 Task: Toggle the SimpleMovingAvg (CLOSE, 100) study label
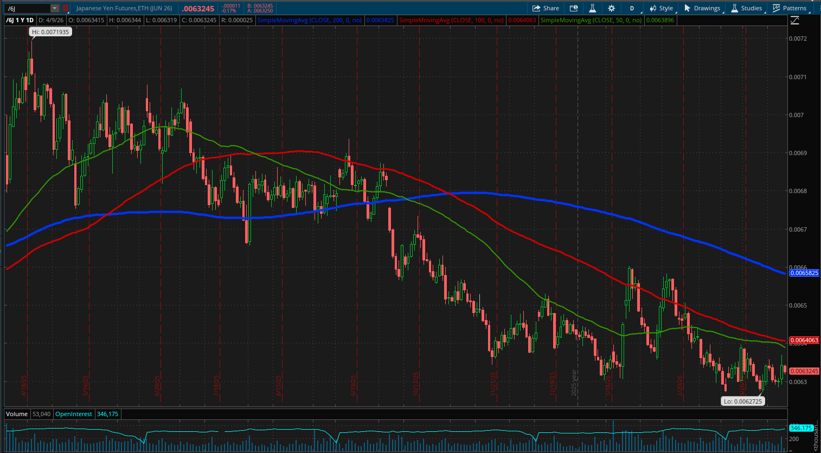pos(451,20)
